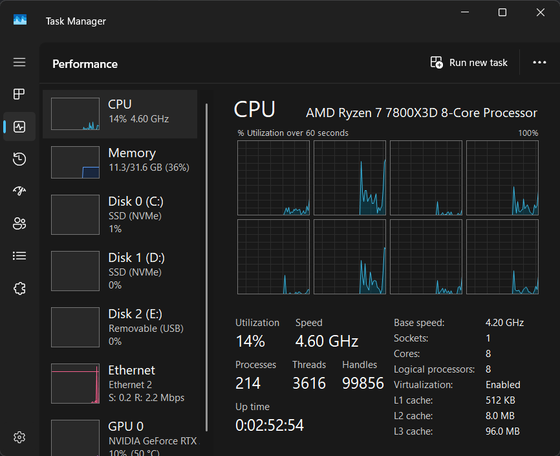Image resolution: width=560 pixels, height=456 pixels.
Task: Click the 214 processes count
Action: [248, 383]
